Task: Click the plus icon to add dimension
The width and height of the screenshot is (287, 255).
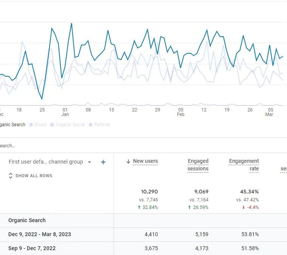Action: (103, 162)
